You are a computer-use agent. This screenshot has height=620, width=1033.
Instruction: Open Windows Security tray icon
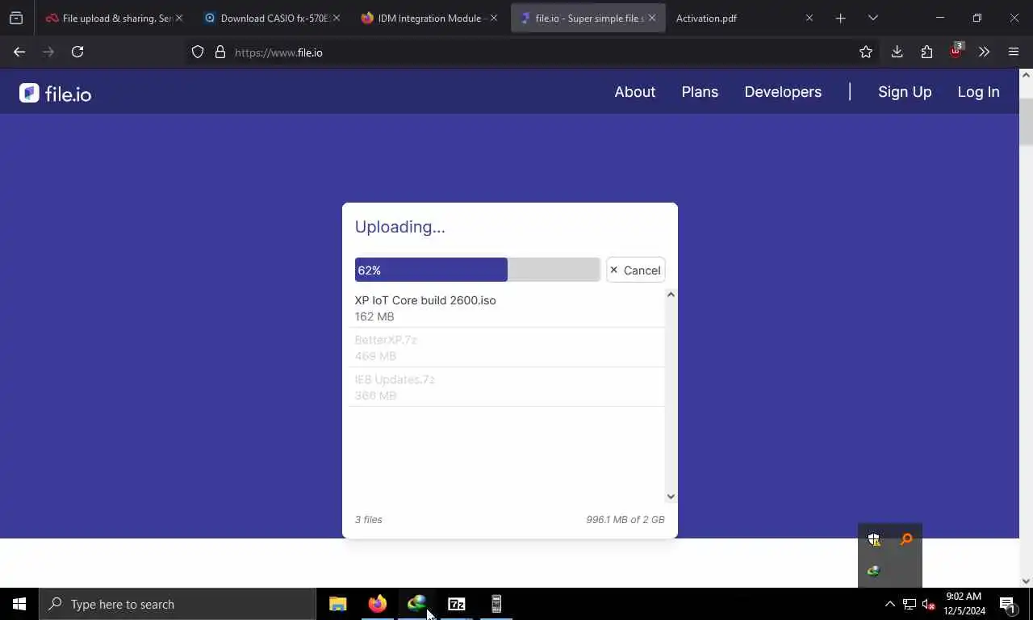click(x=874, y=539)
